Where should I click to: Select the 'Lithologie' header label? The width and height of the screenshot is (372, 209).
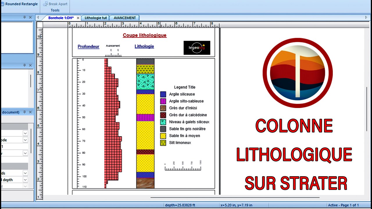coord(144,46)
